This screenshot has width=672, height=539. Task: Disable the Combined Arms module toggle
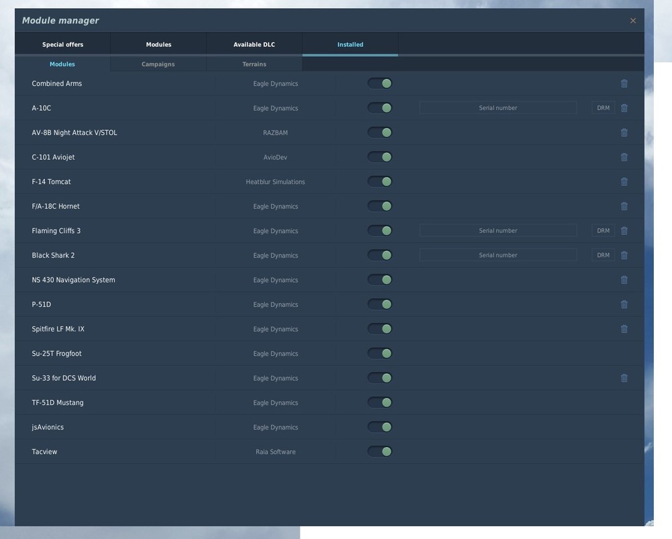[380, 83]
